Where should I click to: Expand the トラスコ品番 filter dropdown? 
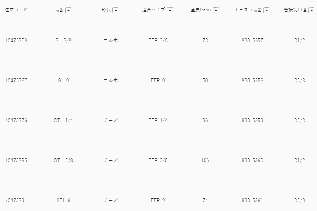click(267, 11)
